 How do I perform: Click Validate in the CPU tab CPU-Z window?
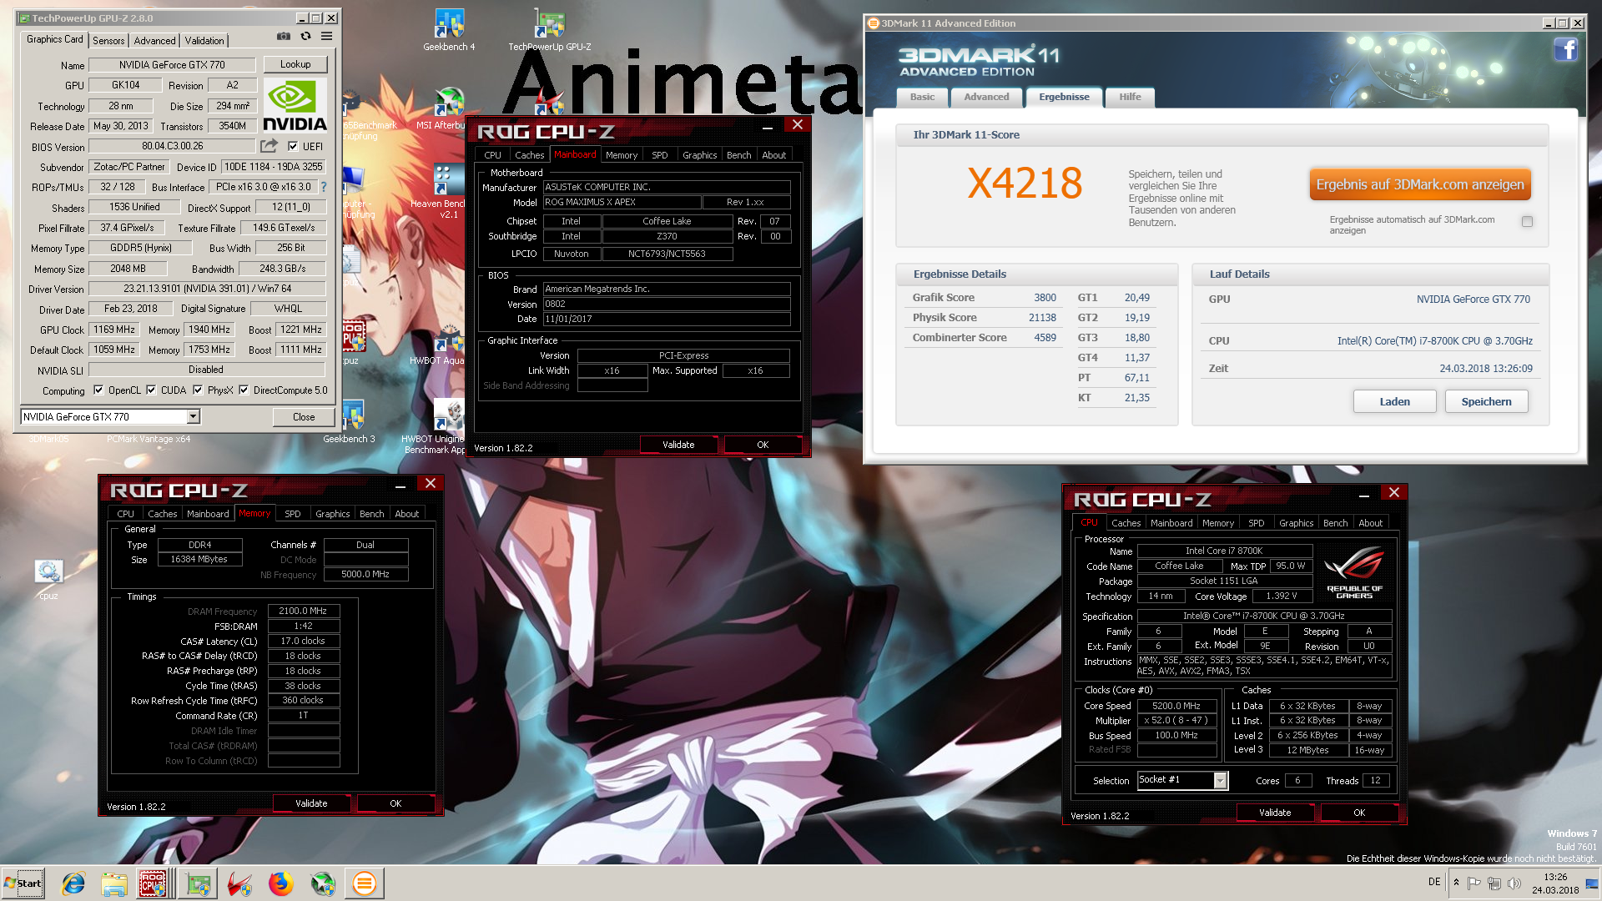(1275, 813)
